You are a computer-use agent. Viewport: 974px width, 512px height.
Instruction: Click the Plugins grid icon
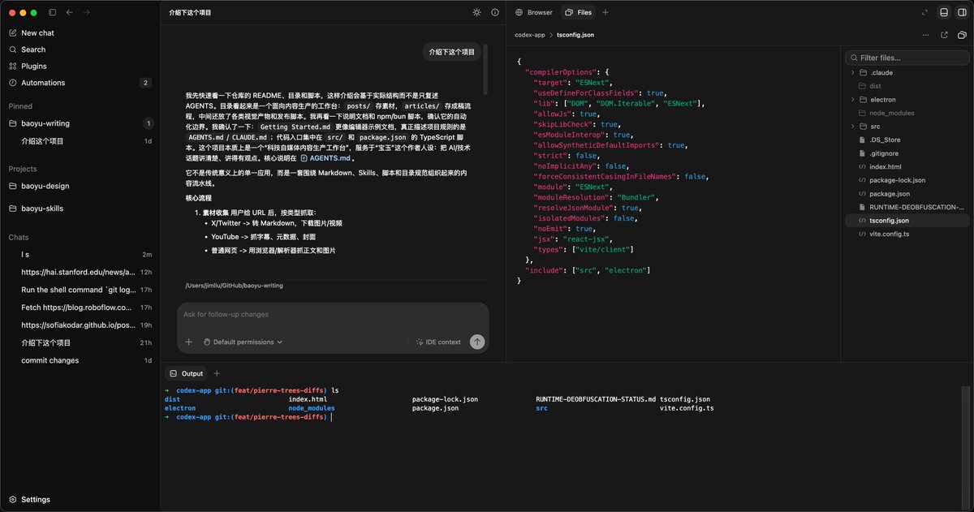click(x=13, y=66)
